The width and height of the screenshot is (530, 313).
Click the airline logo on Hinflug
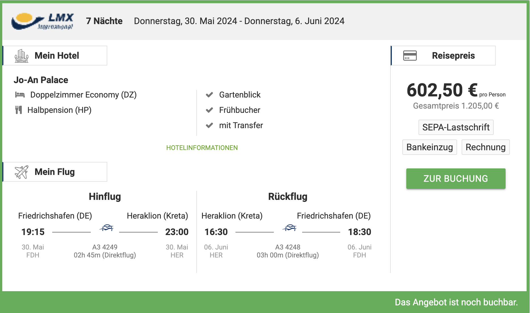[106, 228]
